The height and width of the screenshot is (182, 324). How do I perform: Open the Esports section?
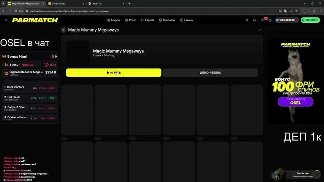tap(148, 20)
